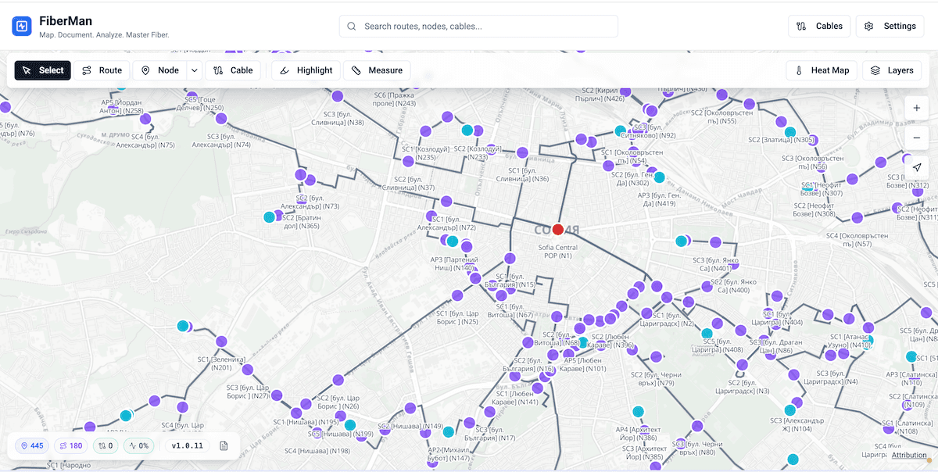This screenshot has width=938, height=472.
Task: Activate the Node placement tool
Action: coord(161,70)
